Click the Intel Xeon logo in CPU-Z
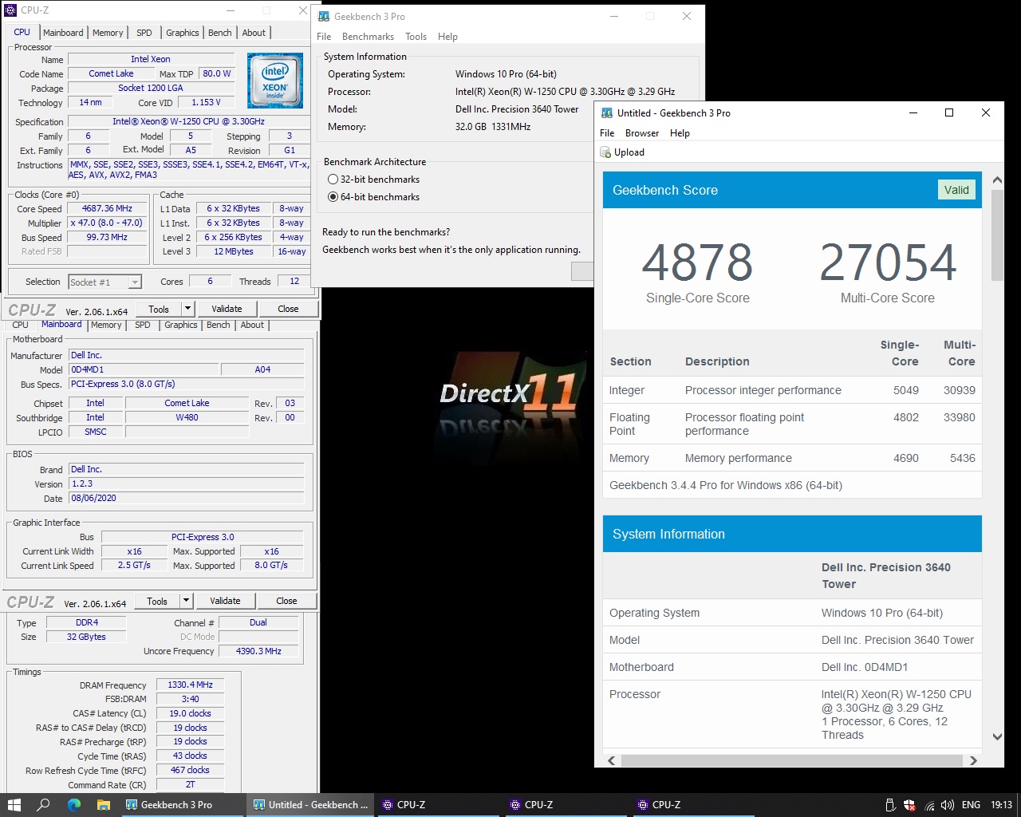Image resolution: width=1021 pixels, height=817 pixels. point(275,81)
